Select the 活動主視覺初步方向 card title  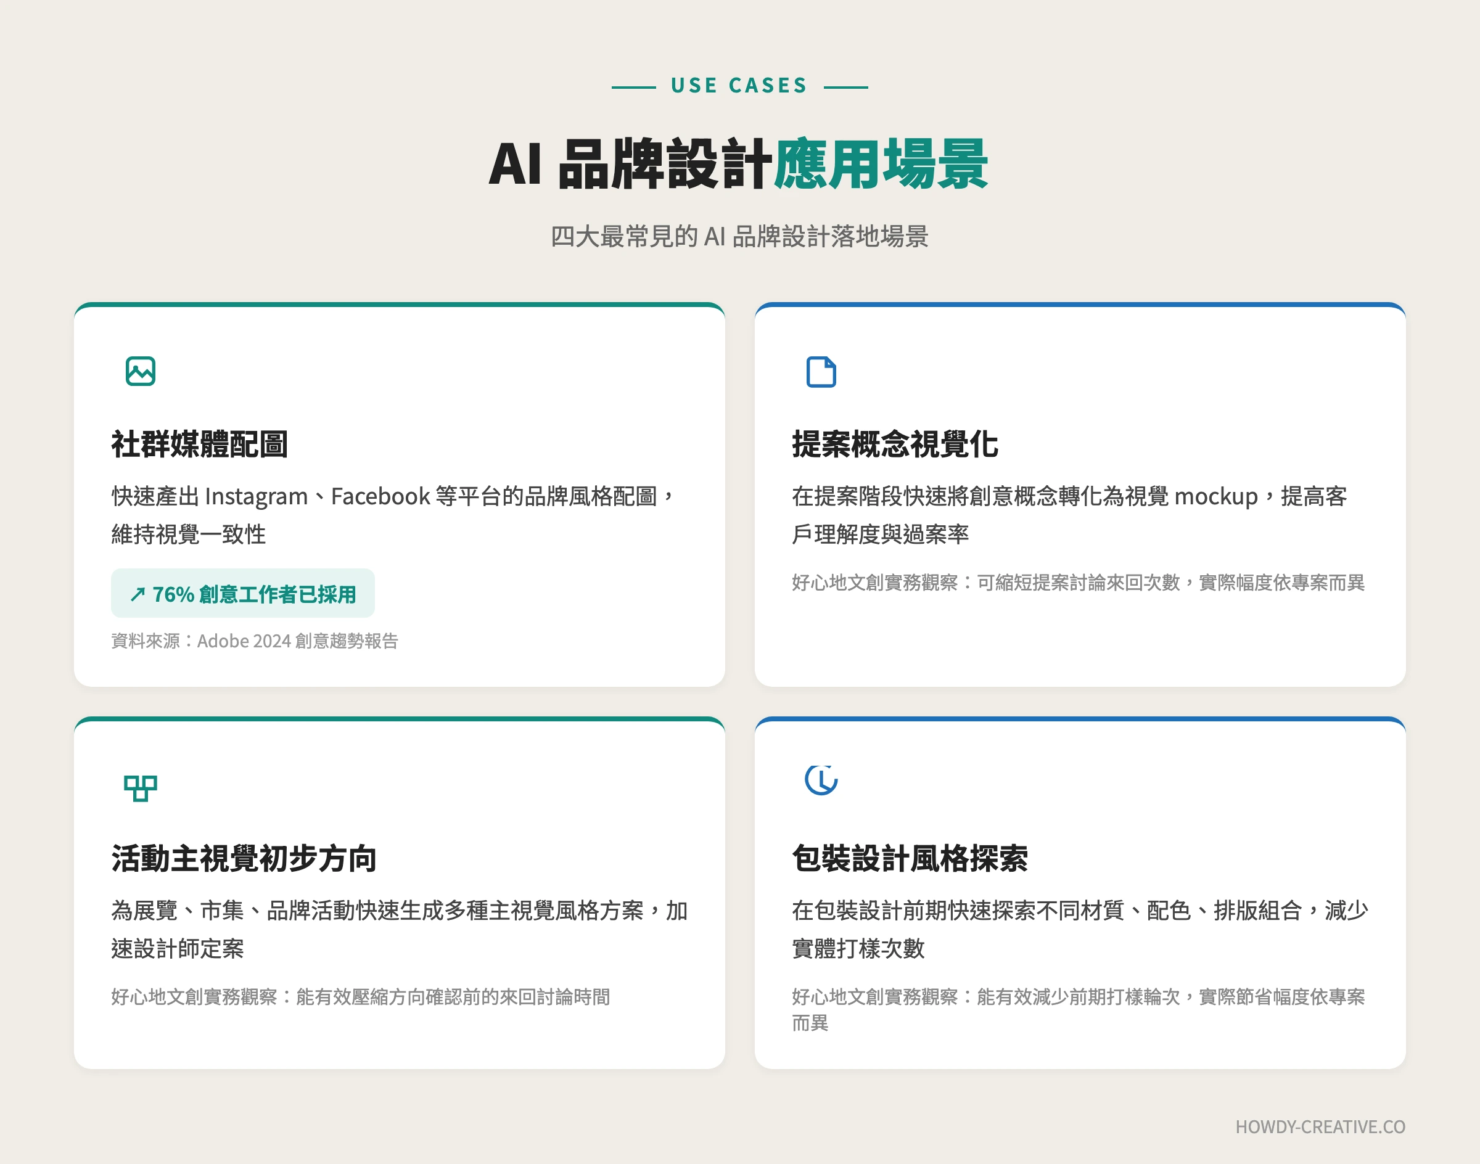click(244, 859)
